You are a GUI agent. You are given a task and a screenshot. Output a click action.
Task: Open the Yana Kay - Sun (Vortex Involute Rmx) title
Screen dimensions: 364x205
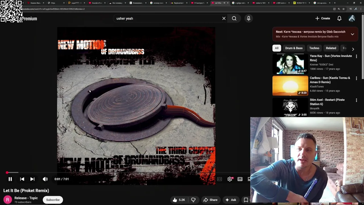(x=331, y=58)
